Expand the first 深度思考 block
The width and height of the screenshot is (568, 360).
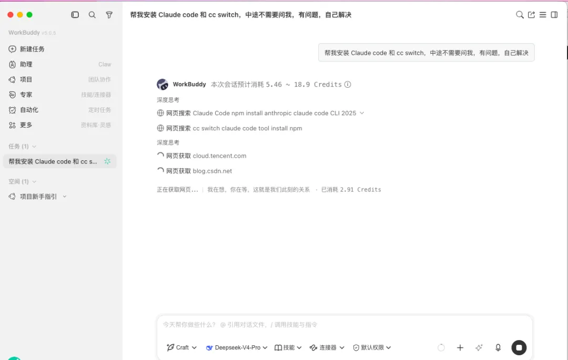[x=168, y=100]
